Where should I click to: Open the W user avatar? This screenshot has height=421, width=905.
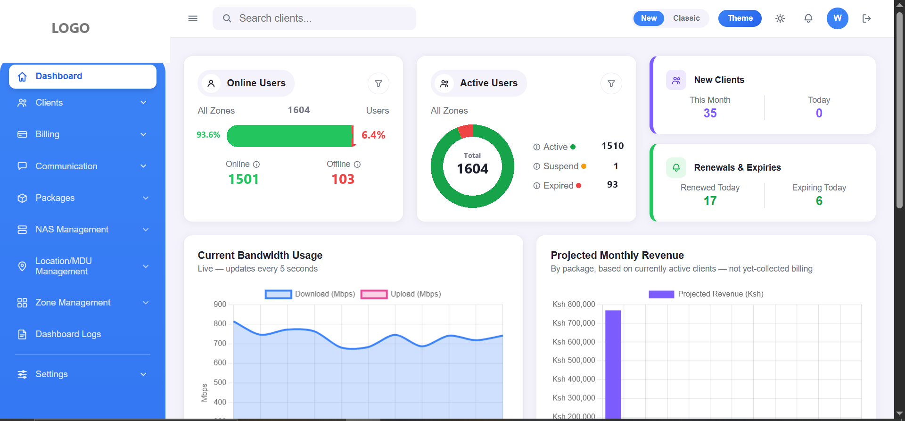point(838,18)
